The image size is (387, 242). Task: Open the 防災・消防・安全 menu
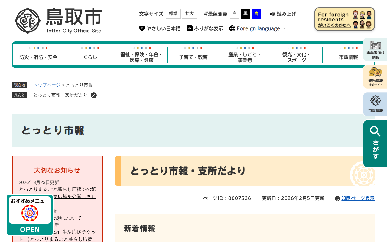point(38,55)
